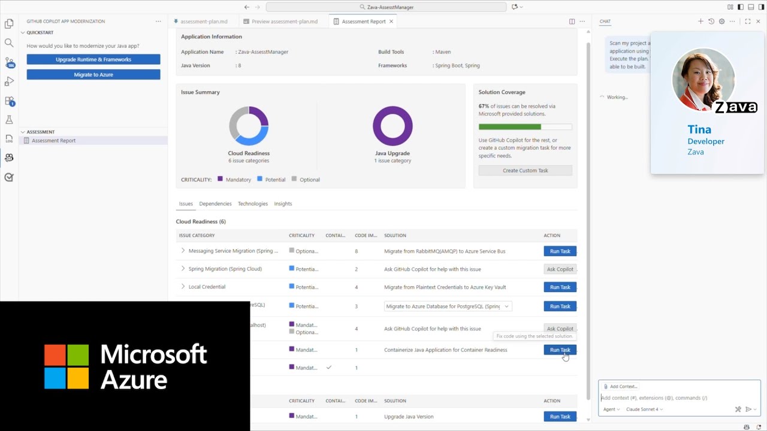Open the Extensions view in the activity bar
The width and height of the screenshot is (767, 431).
9,101
